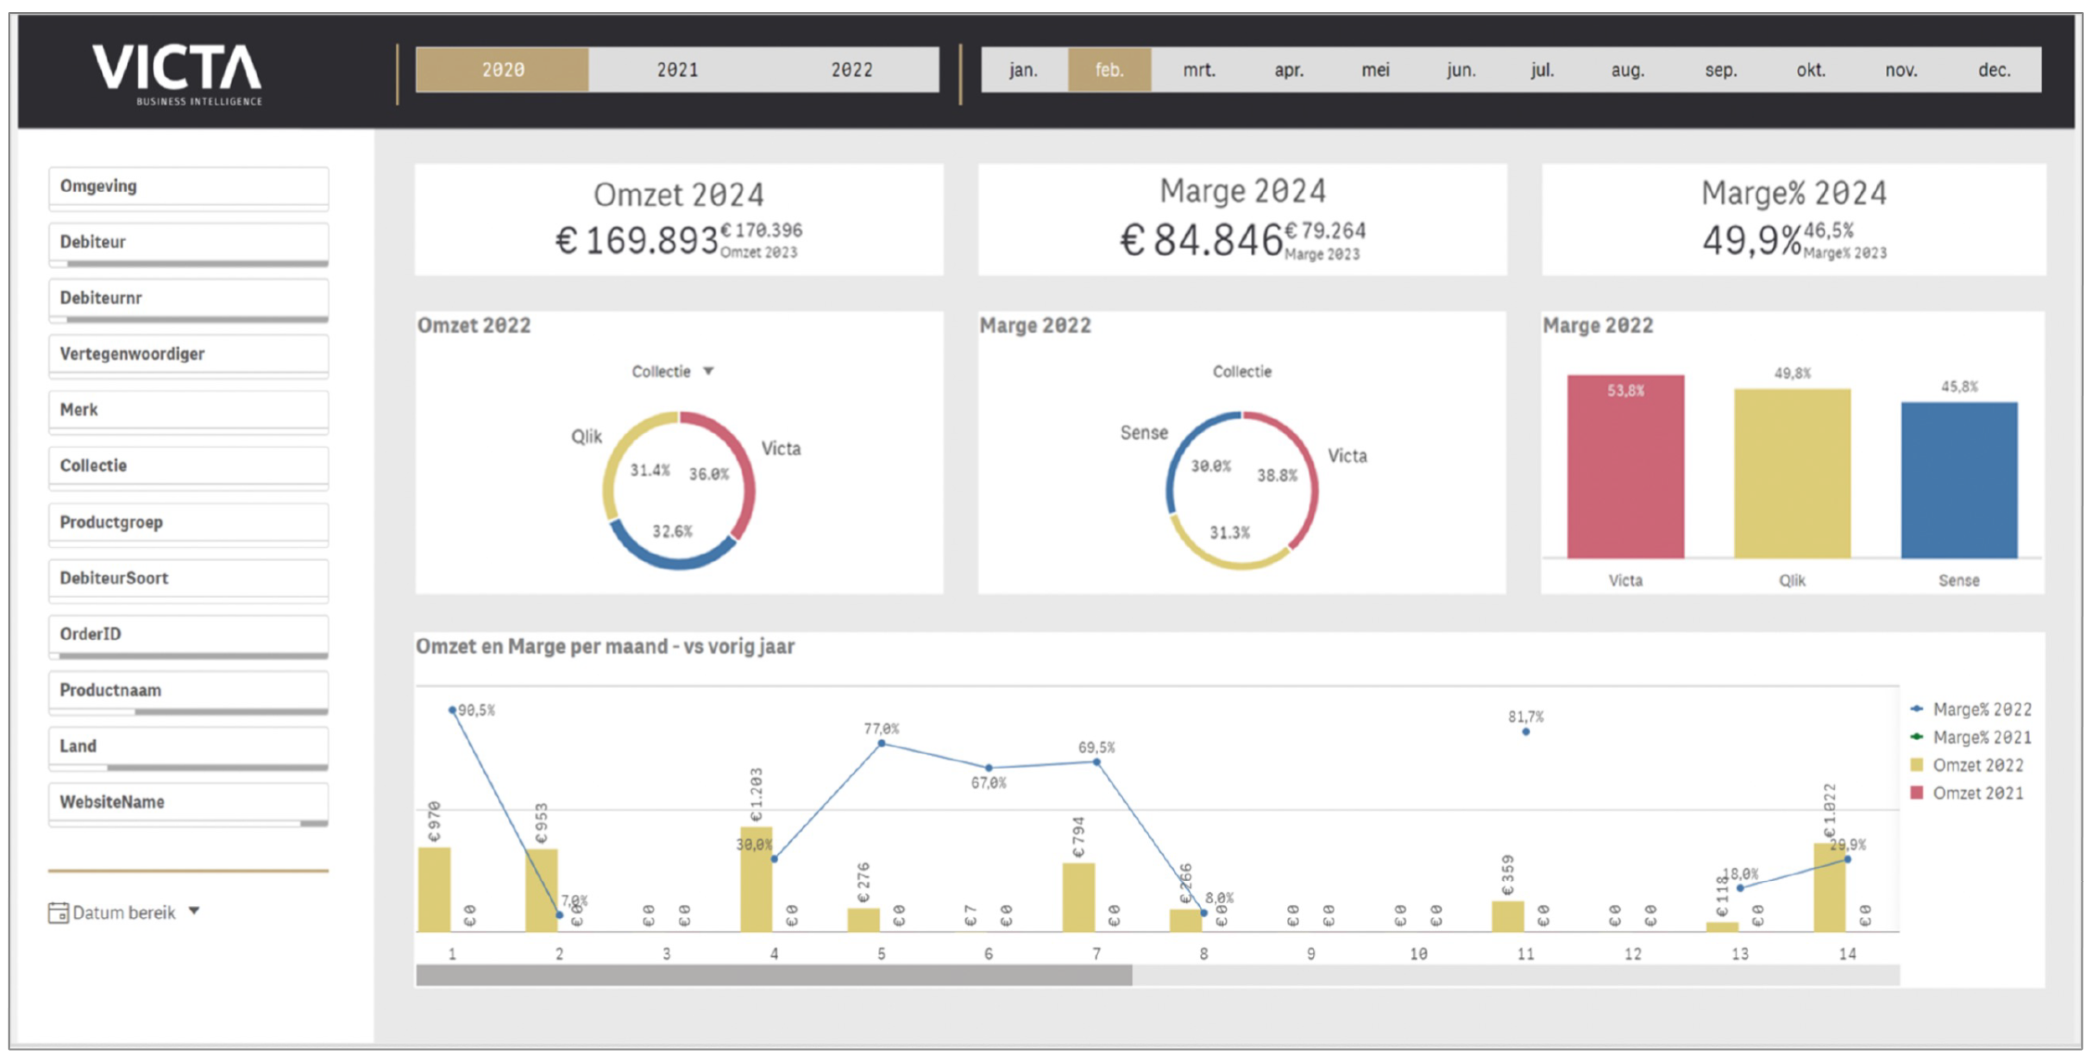Open the Collectie dimension dropdown in Omzet chart
The height and width of the screenshot is (1059, 2092).
click(672, 371)
